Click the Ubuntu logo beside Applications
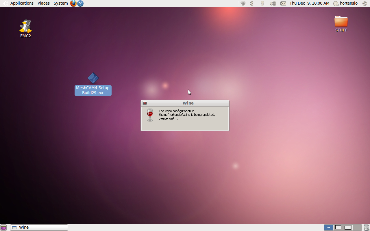 pos(5,3)
